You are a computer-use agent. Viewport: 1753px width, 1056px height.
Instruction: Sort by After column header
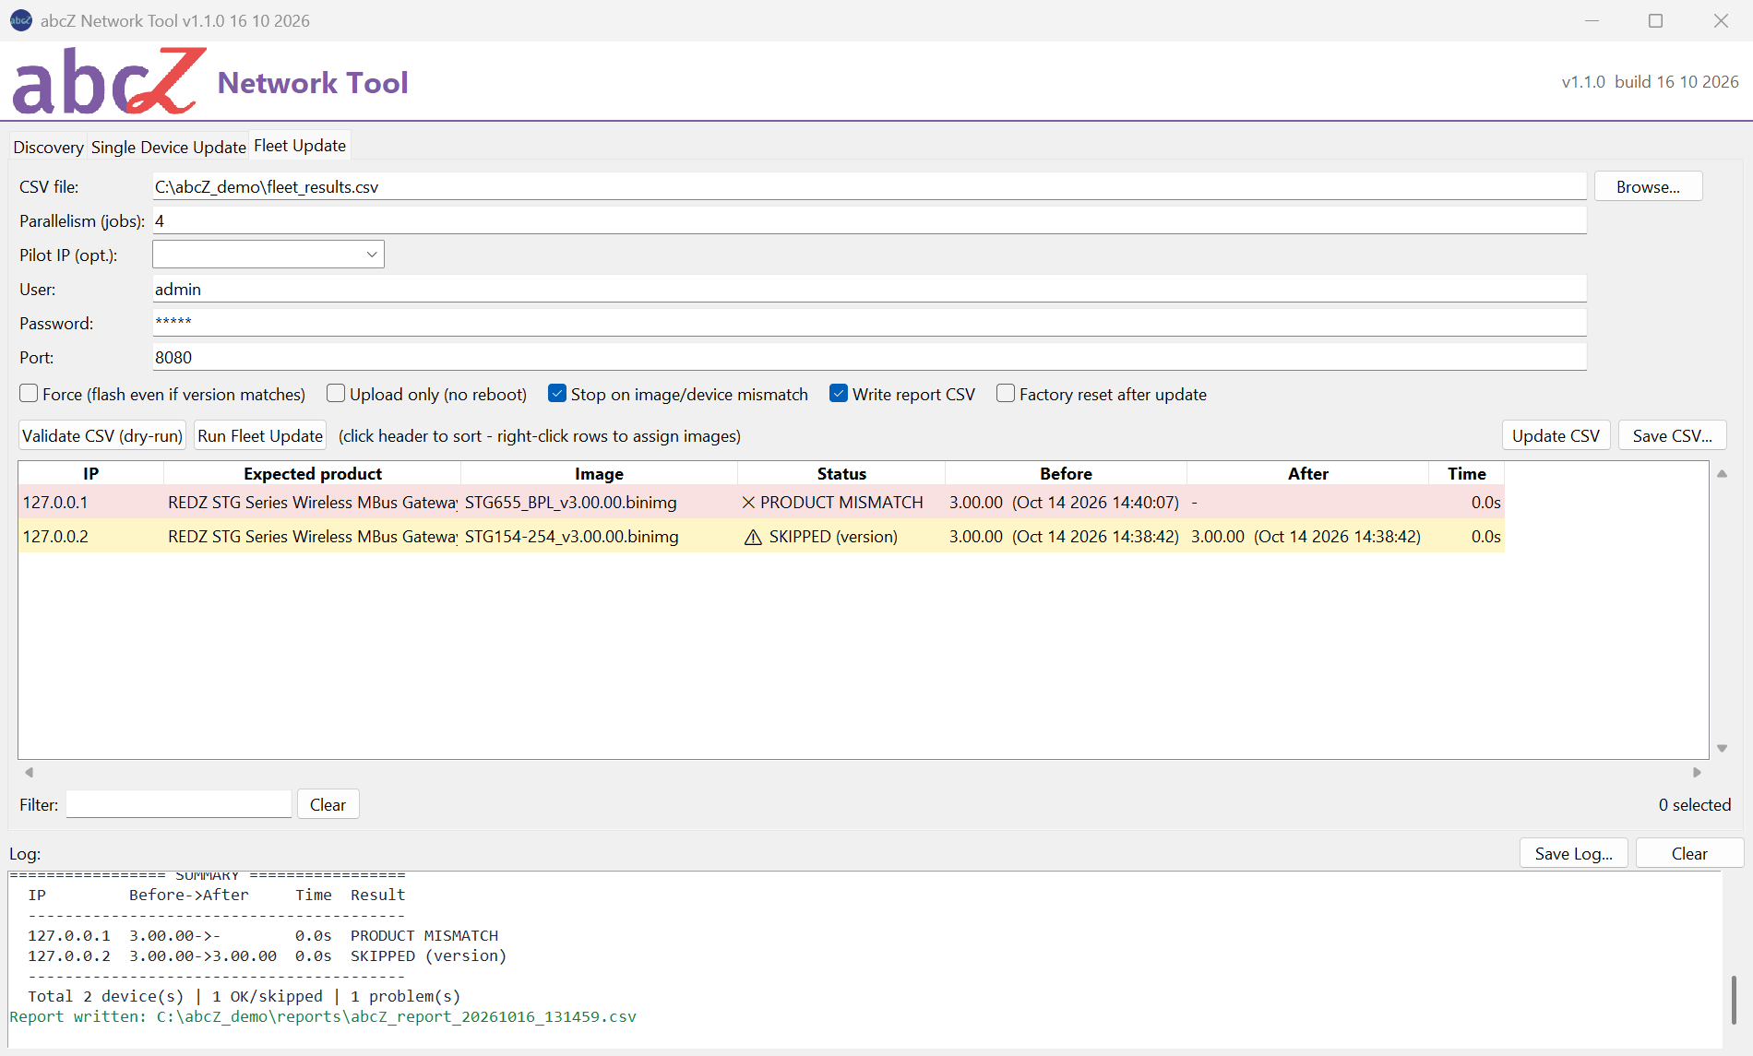click(1307, 473)
